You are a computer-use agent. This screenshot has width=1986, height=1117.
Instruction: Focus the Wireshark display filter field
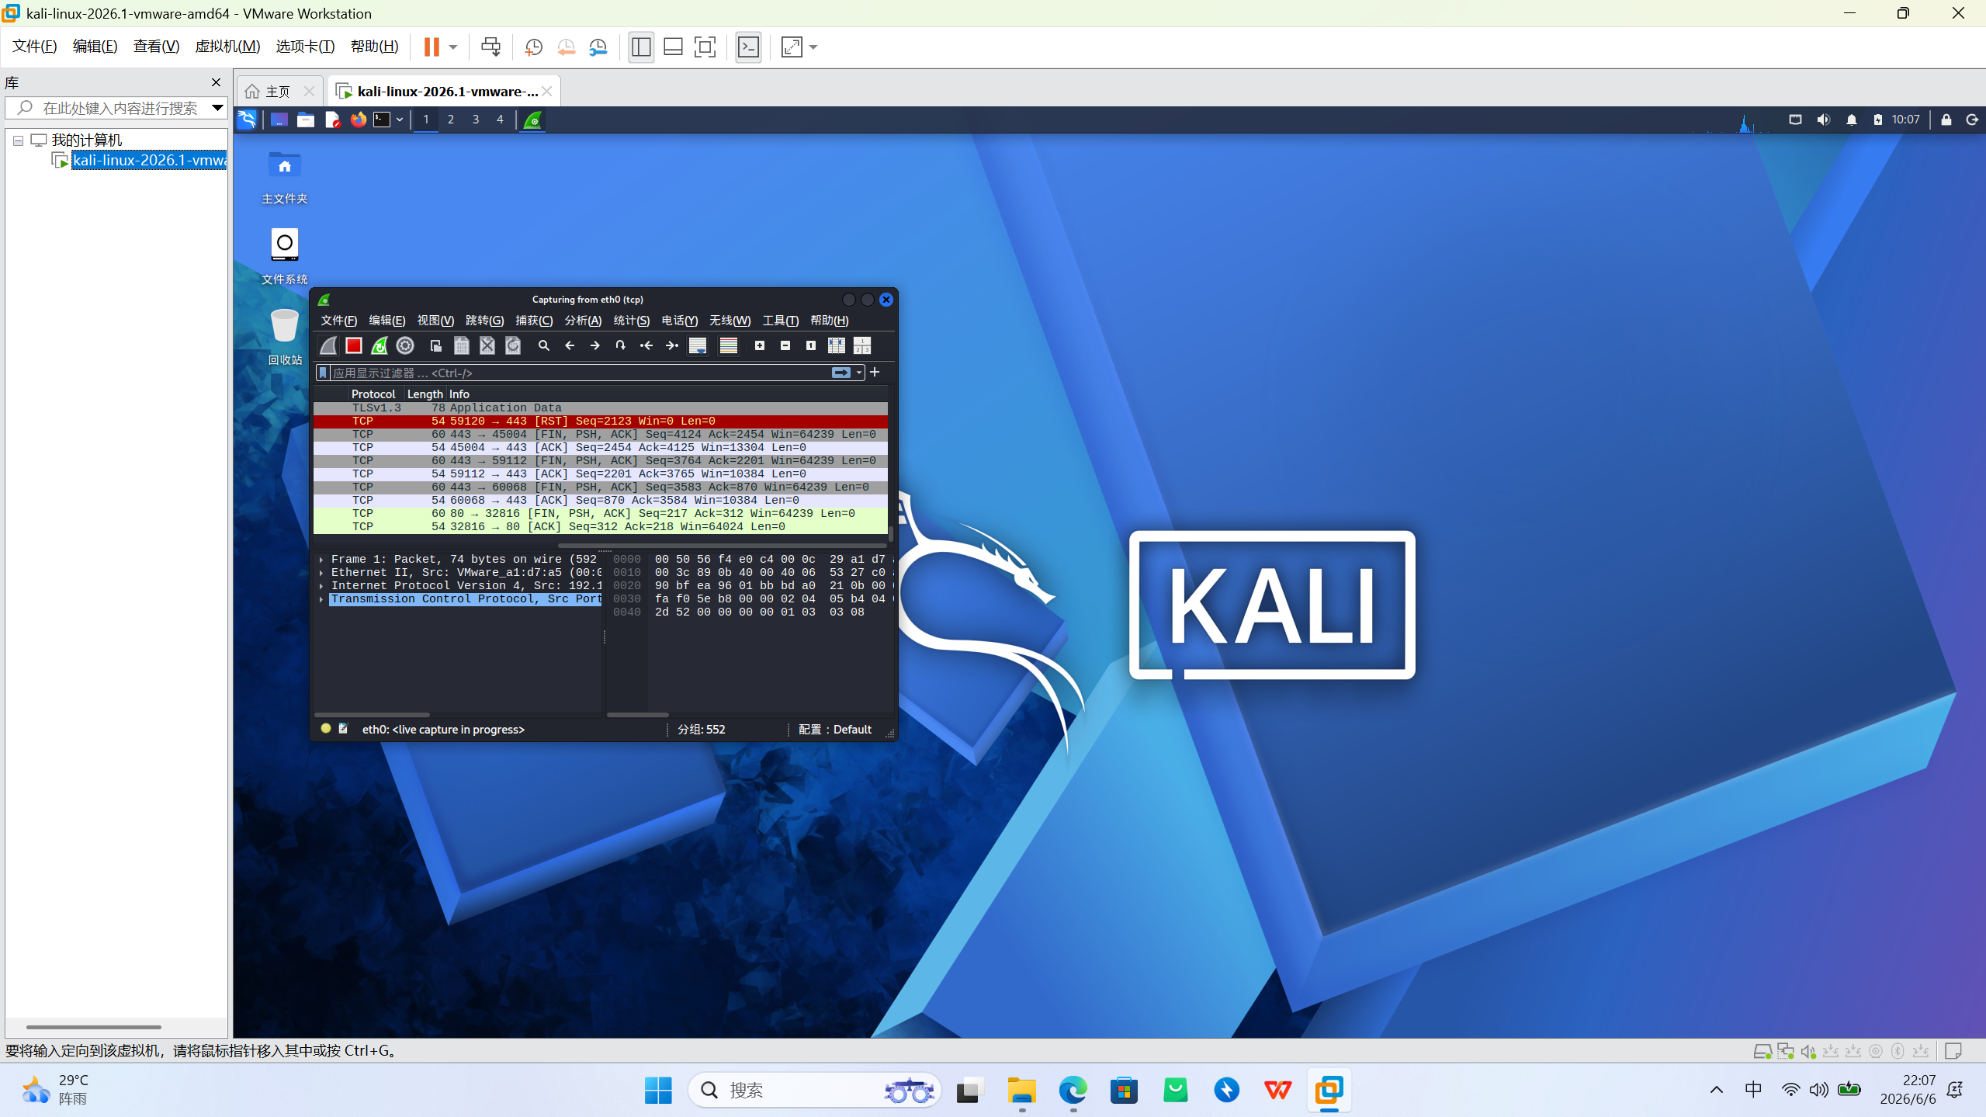coord(581,373)
